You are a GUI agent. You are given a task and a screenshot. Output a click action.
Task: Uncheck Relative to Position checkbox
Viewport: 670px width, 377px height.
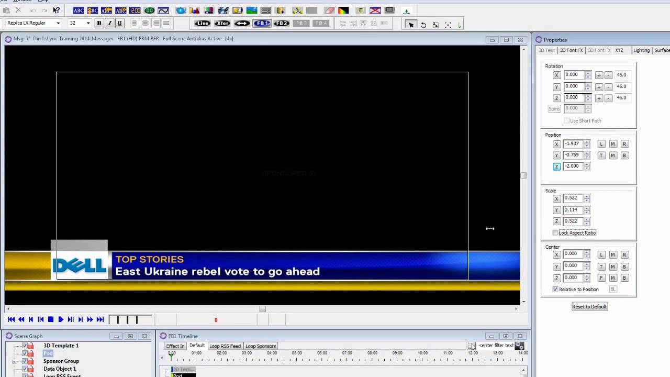[555, 289]
